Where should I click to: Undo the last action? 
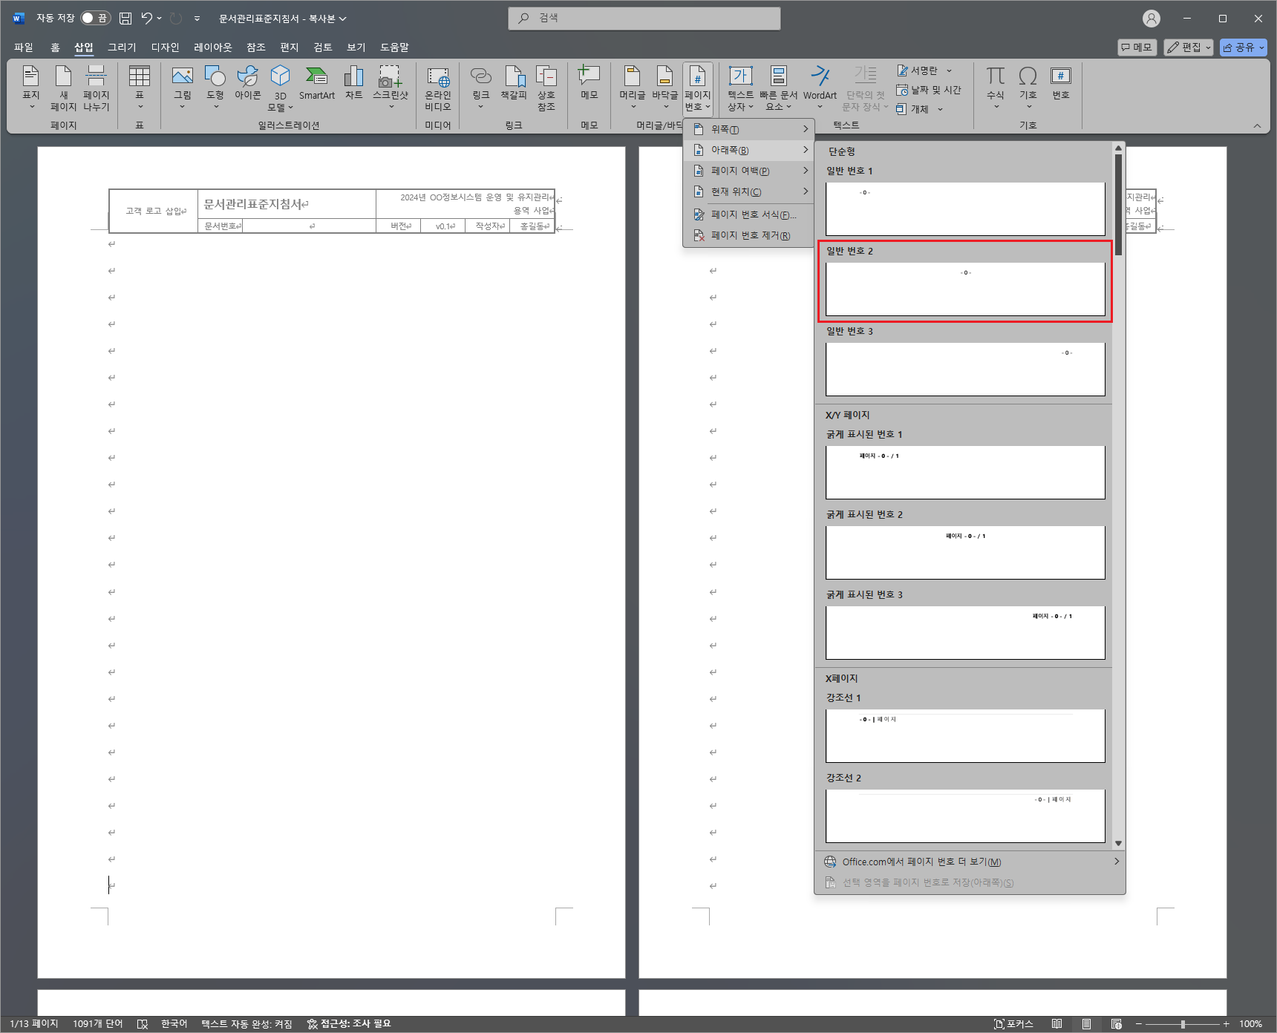coord(147,18)
